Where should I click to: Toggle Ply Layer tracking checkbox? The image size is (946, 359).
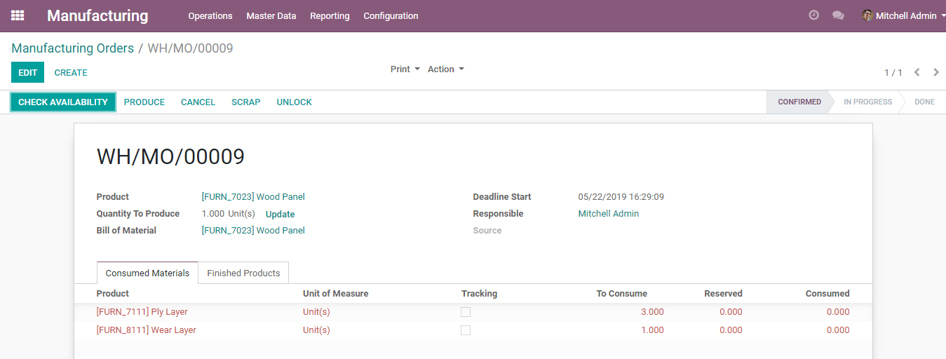click(x=466, y=312)
